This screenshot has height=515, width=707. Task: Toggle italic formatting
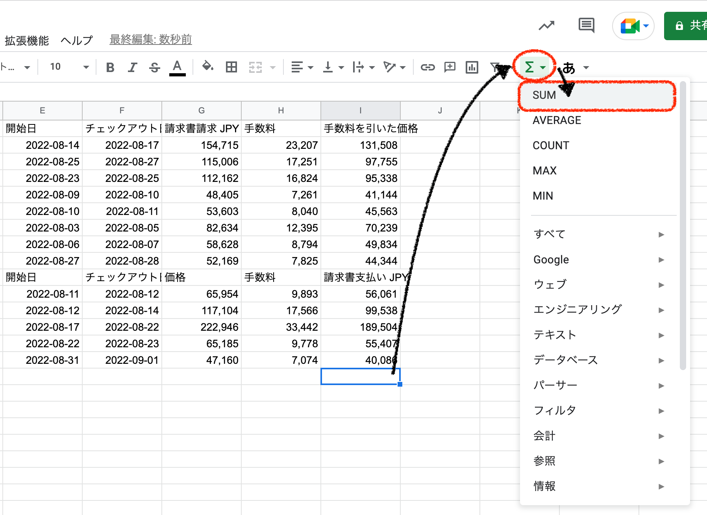pos(133,67)
